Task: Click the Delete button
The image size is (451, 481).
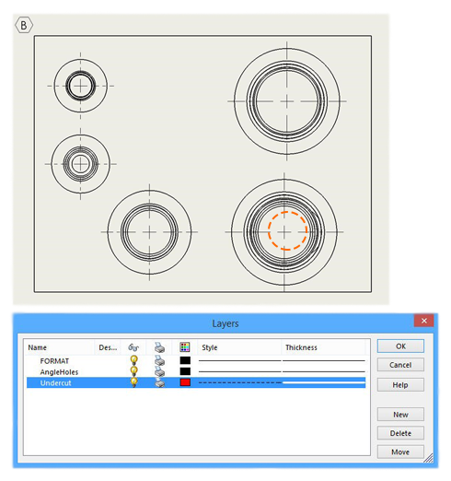Action: point(400,433)
